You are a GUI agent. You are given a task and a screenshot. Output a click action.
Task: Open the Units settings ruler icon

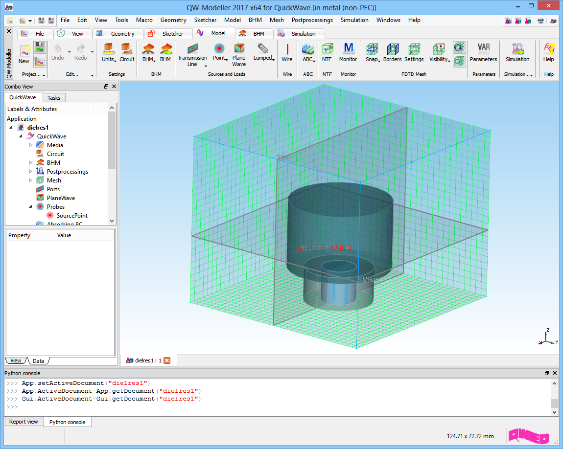[108, 48]
